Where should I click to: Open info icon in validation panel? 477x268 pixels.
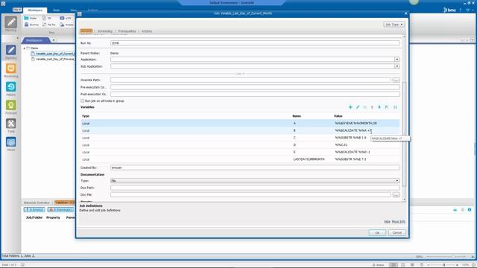pyautogui.click(x=470, y=210)
